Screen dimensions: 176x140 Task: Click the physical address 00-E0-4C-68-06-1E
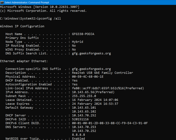coord(88,77)
